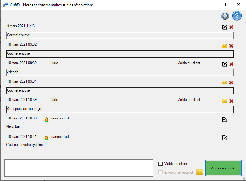This screenshot has width=246, height=181.
Task: Click the 'Ajouter une note' button
Action: click(223, 168)
